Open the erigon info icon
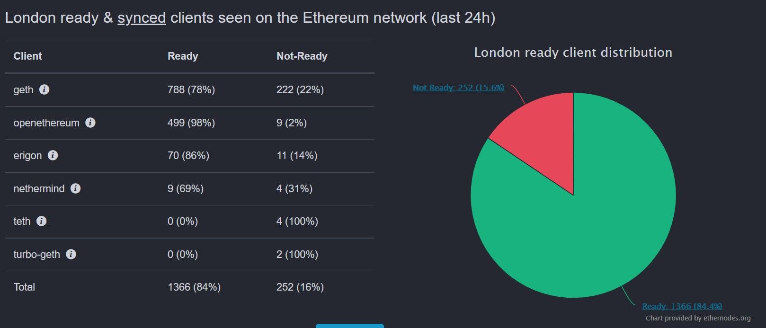766x328 pixels. click(53, 155)
